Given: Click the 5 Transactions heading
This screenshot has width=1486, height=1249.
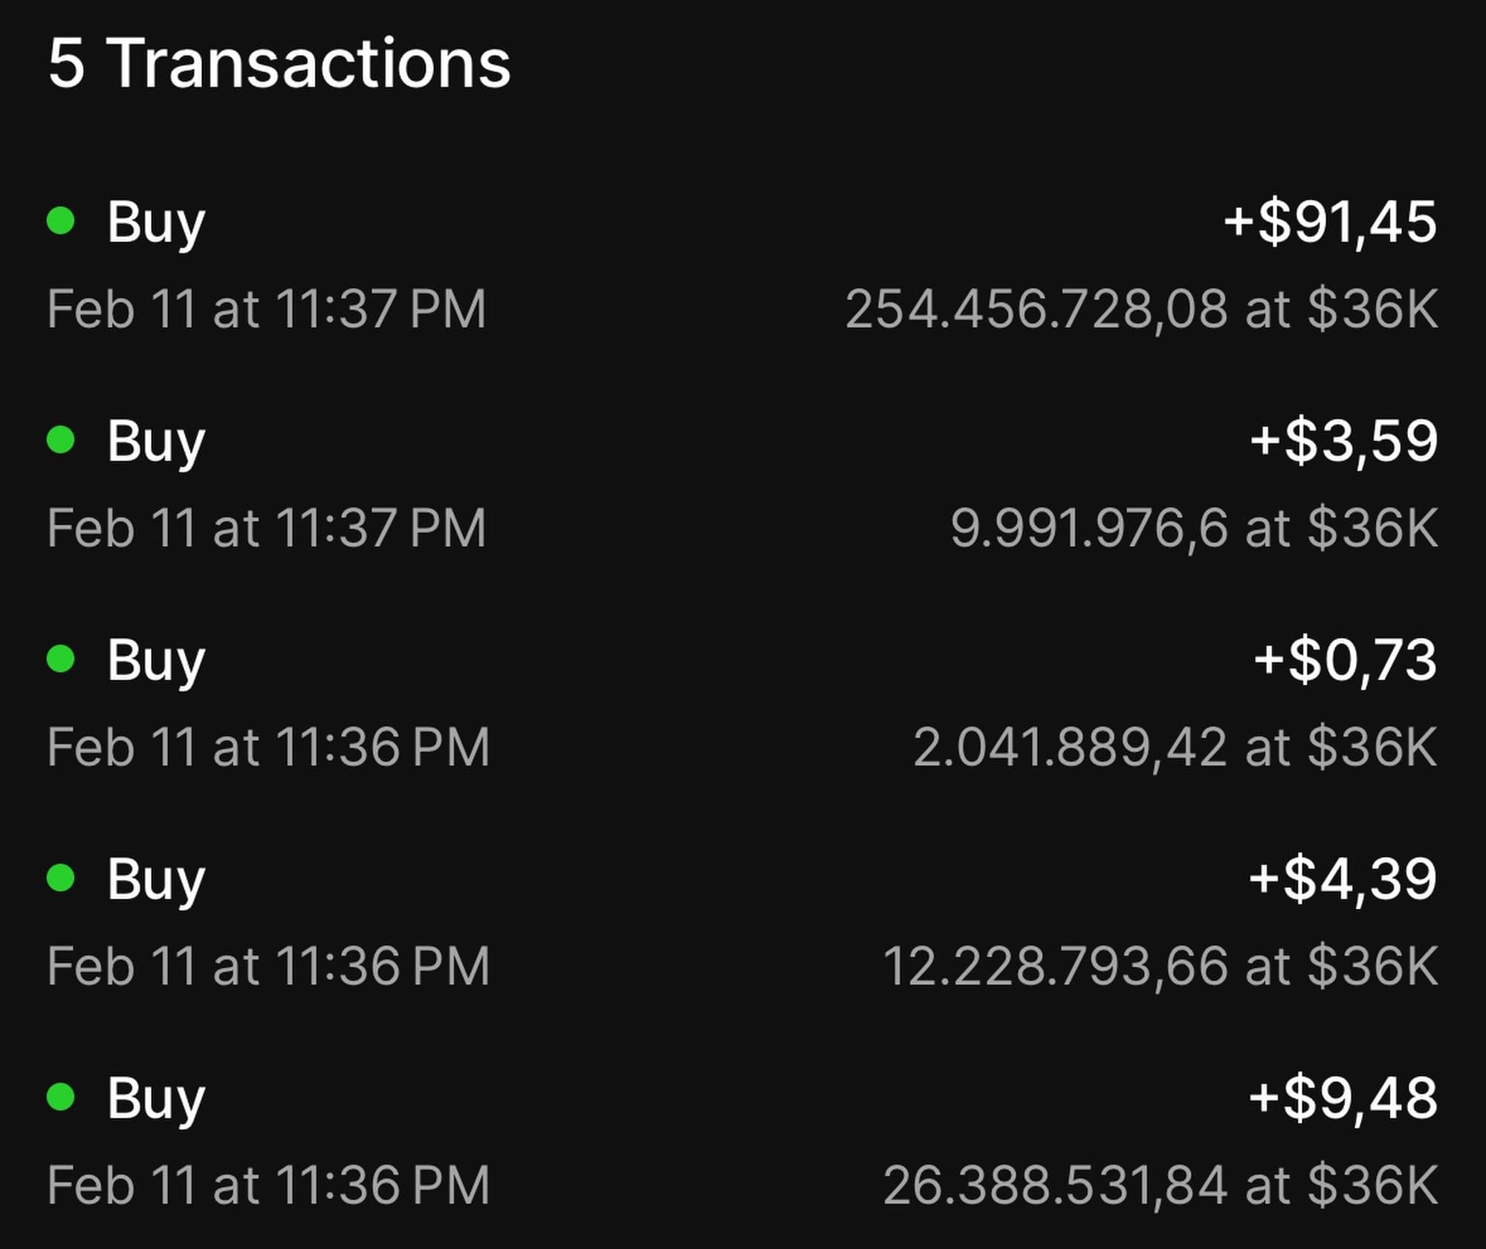Looking at the screenshot, I should pos(279,64).
